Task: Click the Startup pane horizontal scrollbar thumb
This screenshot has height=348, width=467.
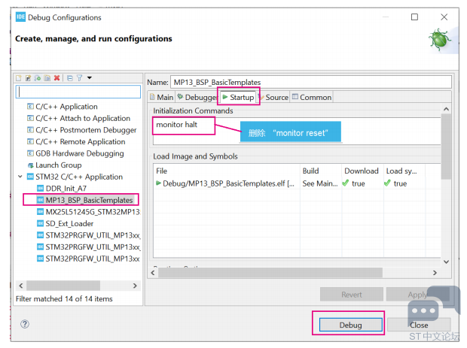Action: tap(270, 273)
